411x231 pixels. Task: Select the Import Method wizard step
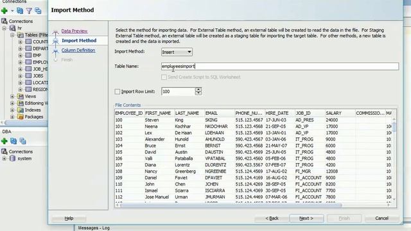79,40
